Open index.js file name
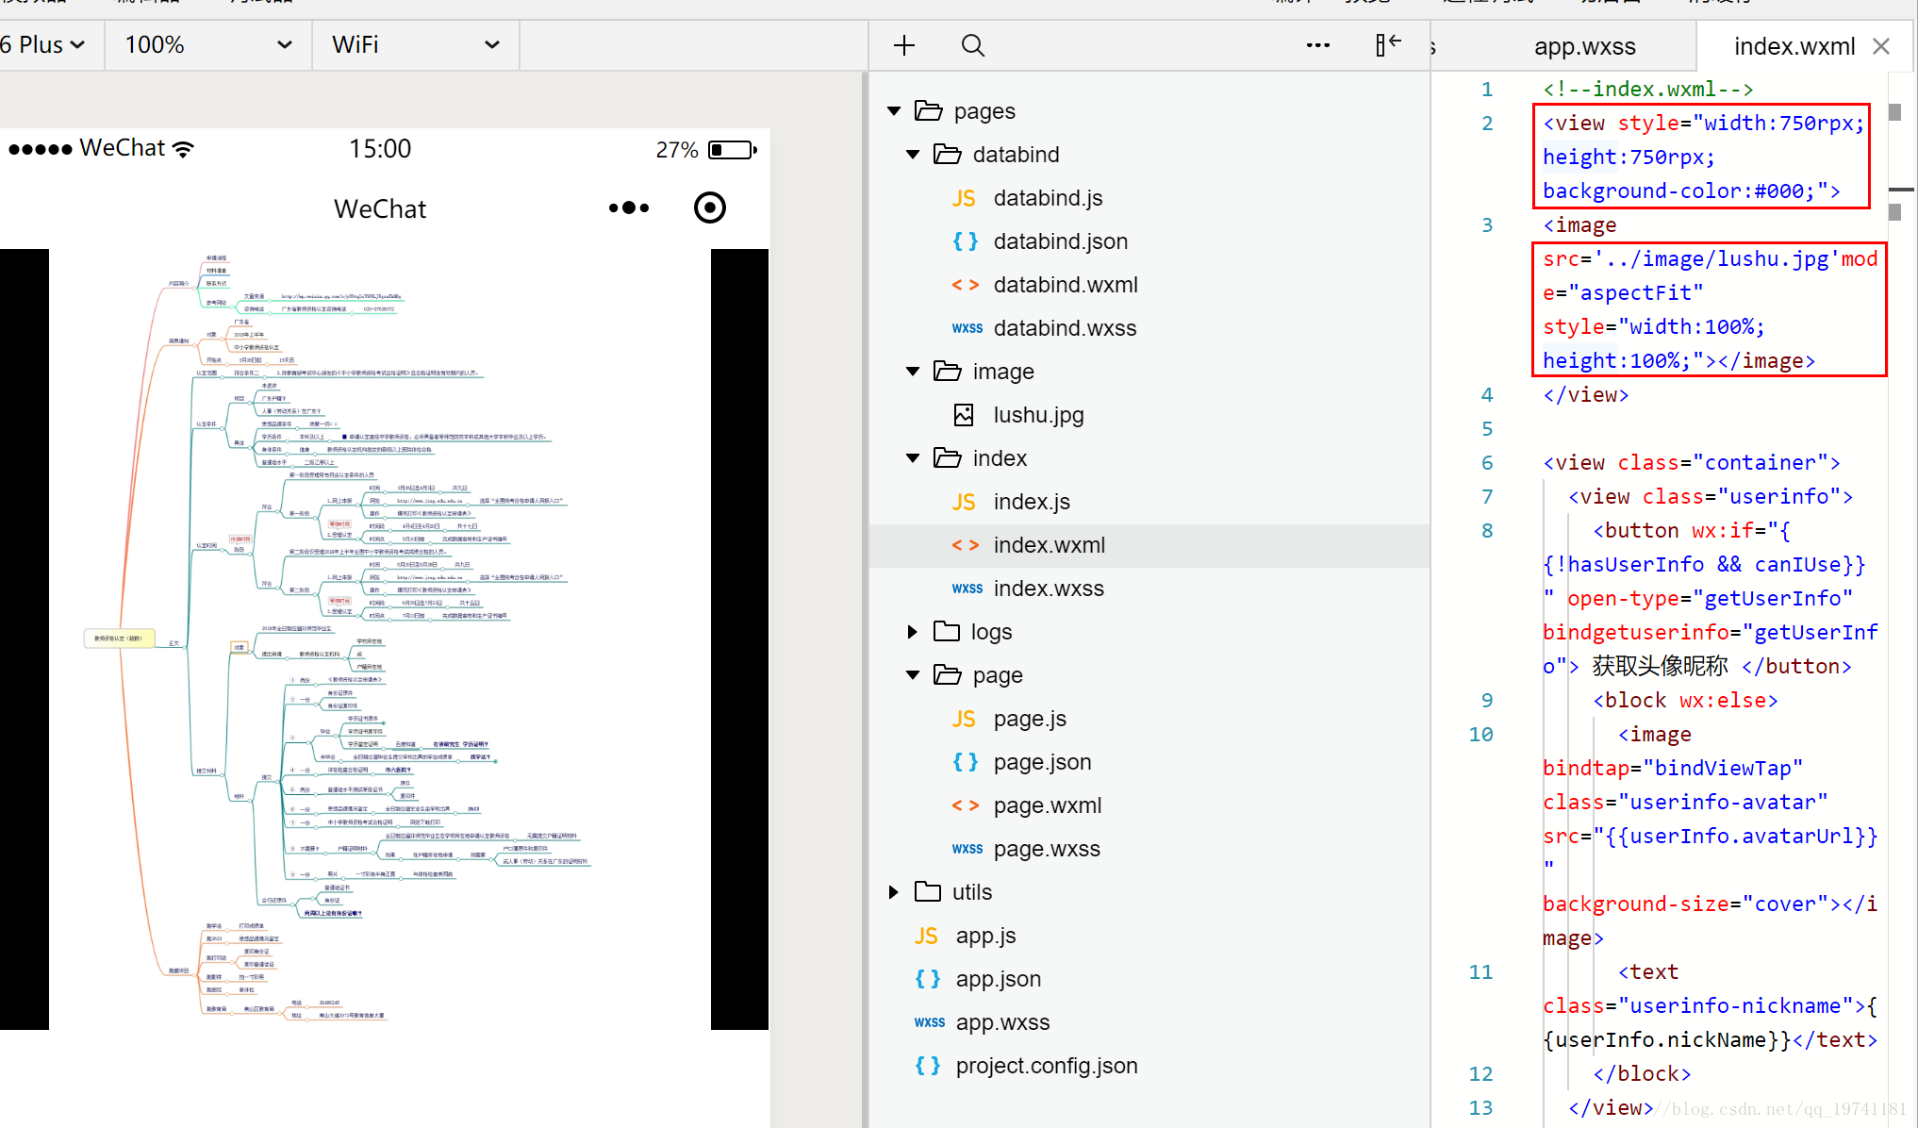 tap(1032, 502)
